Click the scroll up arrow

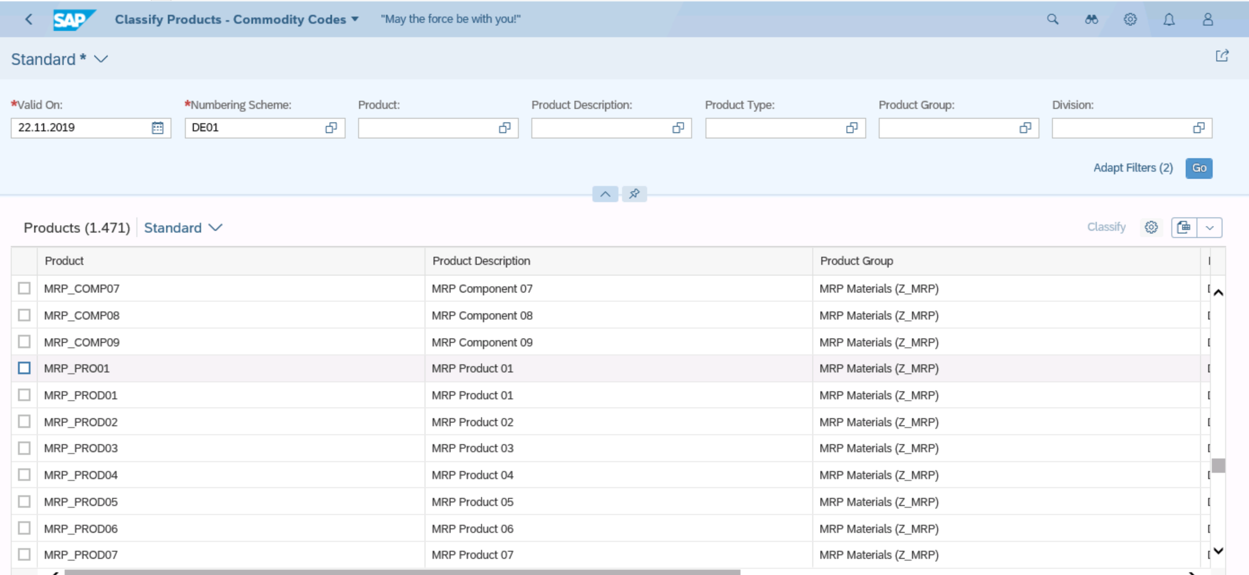1218,292
